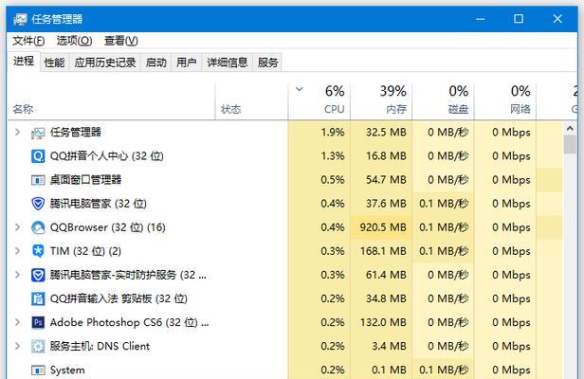The width and height of the screenshot is (584, 379).
Task: Click the scrollbar up arrow
Action: tap(570, 129)
